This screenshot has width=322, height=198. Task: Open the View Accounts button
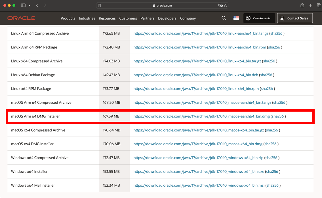[259, 18]
